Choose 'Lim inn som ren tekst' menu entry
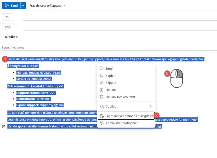 point(126,97)
